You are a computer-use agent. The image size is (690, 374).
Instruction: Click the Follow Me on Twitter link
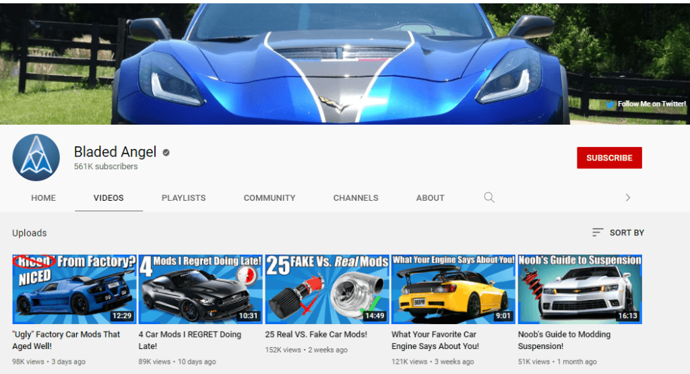651,104
